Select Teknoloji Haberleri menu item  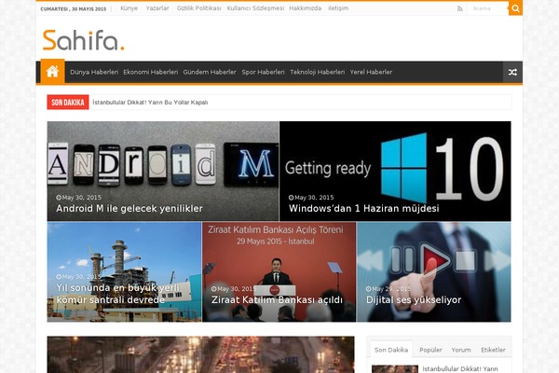click(318, 72)
